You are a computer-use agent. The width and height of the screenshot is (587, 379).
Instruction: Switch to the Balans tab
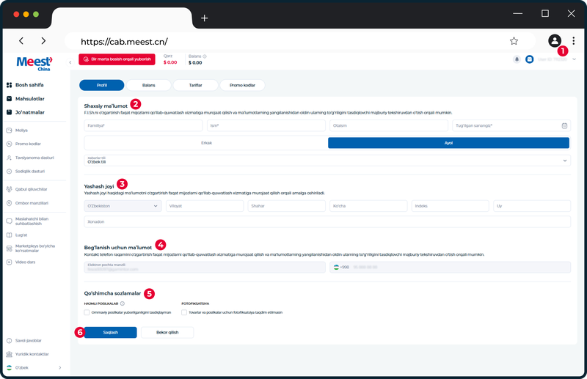[x=149, y=85]
